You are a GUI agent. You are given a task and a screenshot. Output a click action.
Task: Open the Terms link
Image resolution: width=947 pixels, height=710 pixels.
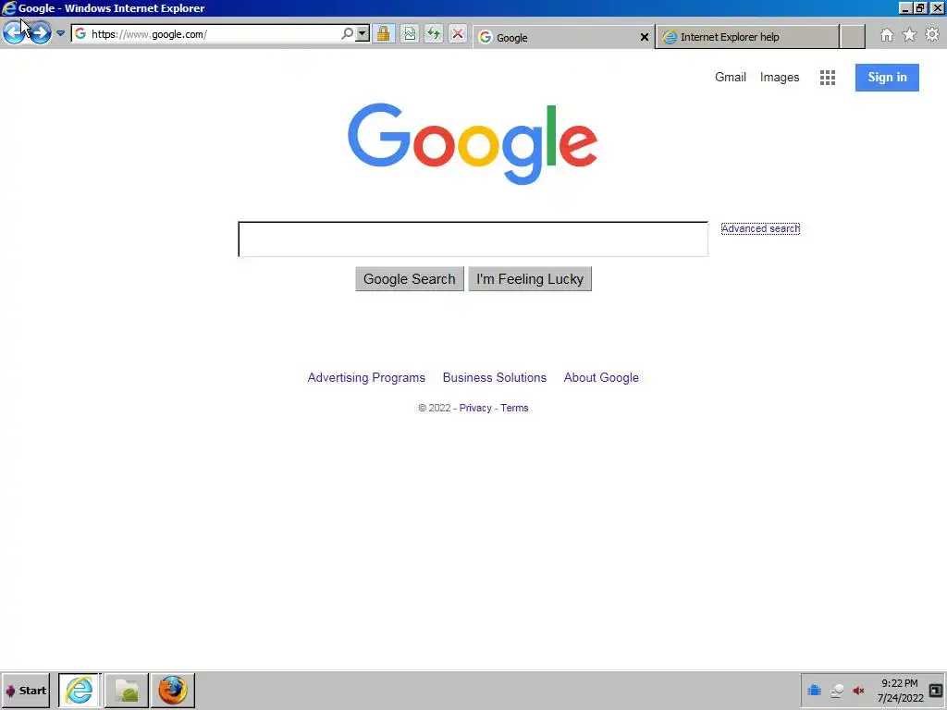click(x=514, y=408)
